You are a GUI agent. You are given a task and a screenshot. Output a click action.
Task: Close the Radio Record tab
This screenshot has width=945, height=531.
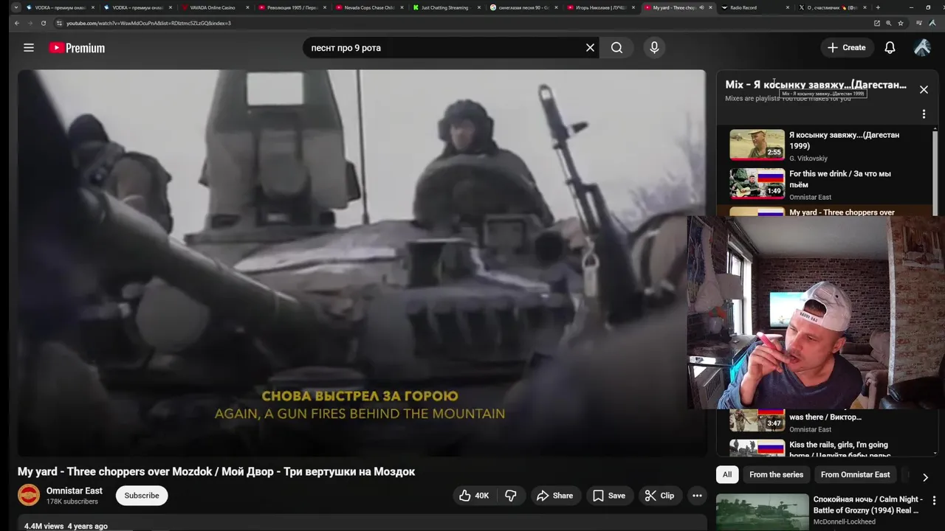point(787,7)
